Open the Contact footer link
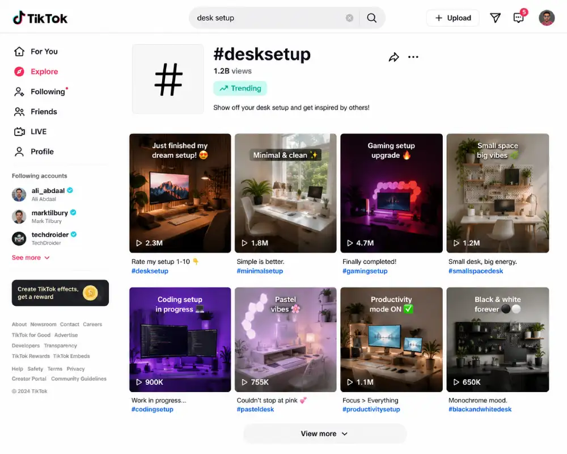The height and width of the screenshot is (454, 567). point(69,325)
